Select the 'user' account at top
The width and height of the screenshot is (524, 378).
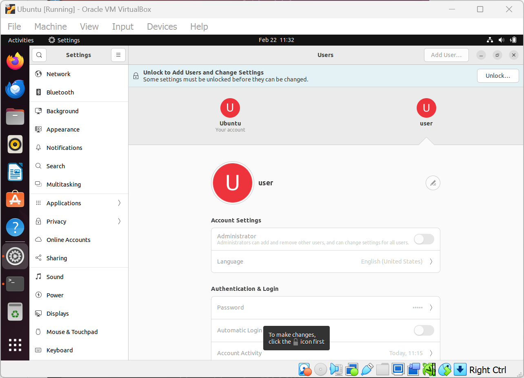point(426,112)
